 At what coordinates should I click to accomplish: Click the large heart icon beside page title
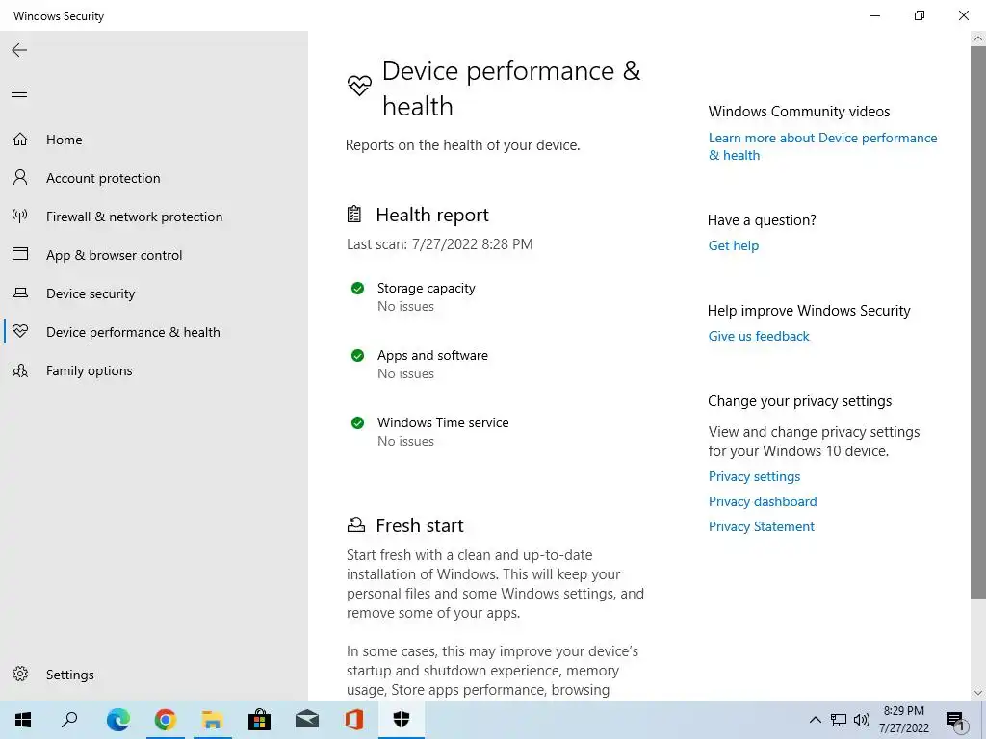tap(359, 86)
